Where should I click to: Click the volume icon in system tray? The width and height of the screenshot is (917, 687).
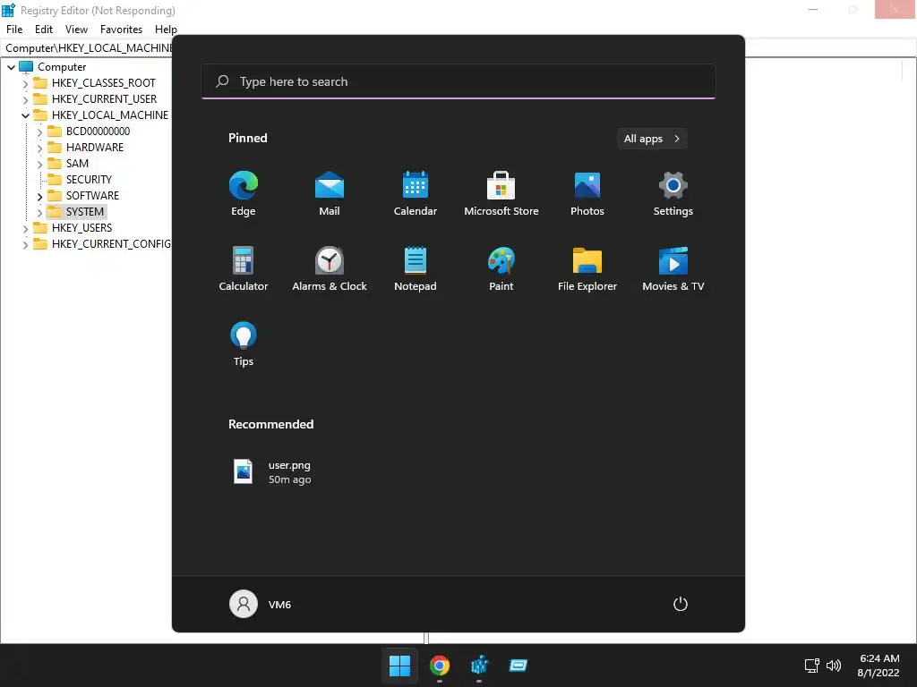coord(834,666)
